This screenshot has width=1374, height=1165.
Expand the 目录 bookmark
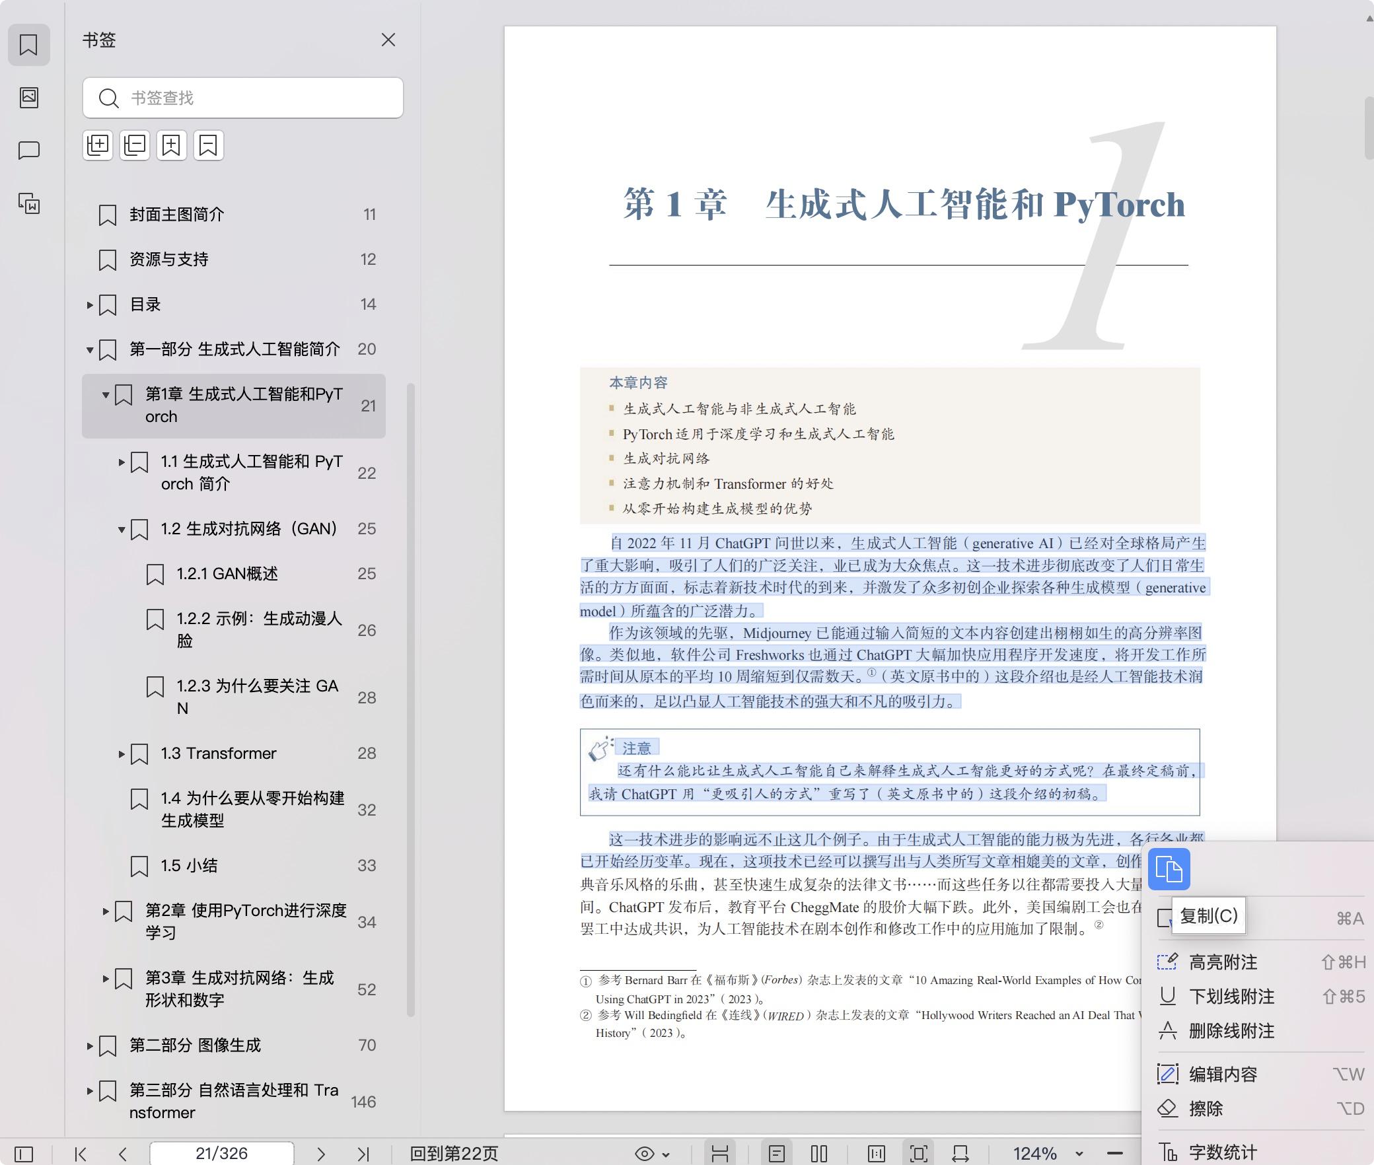tap(90, 305)
